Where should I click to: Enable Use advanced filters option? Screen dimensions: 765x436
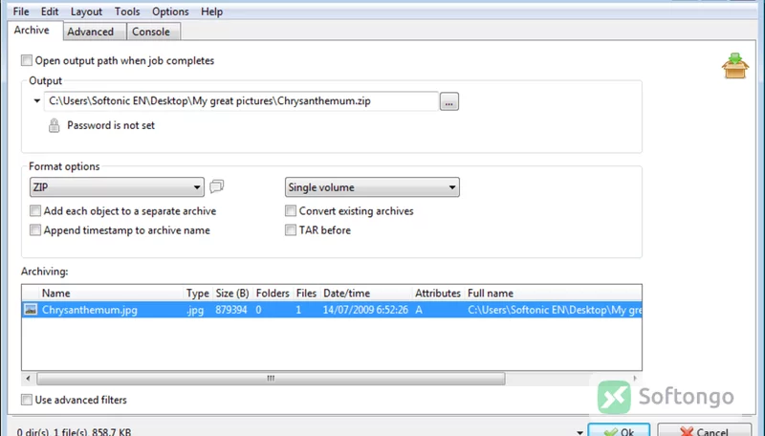click(27, 400)
